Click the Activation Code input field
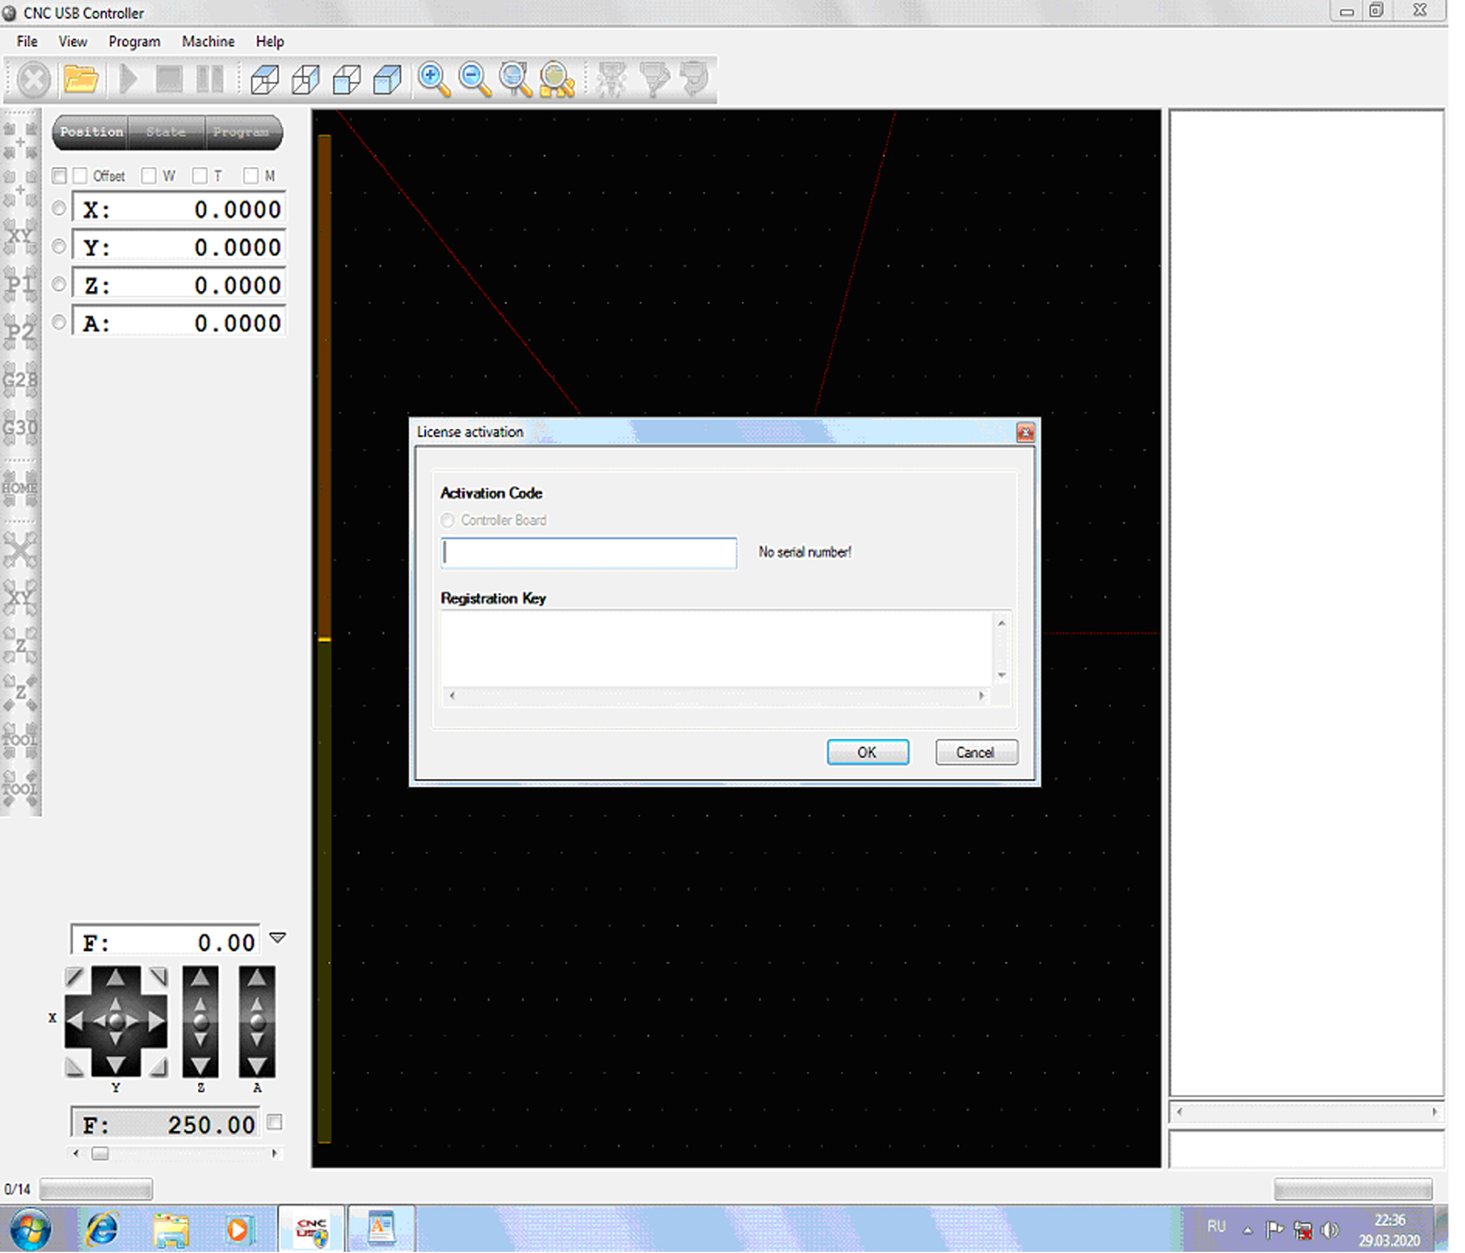 588,553
